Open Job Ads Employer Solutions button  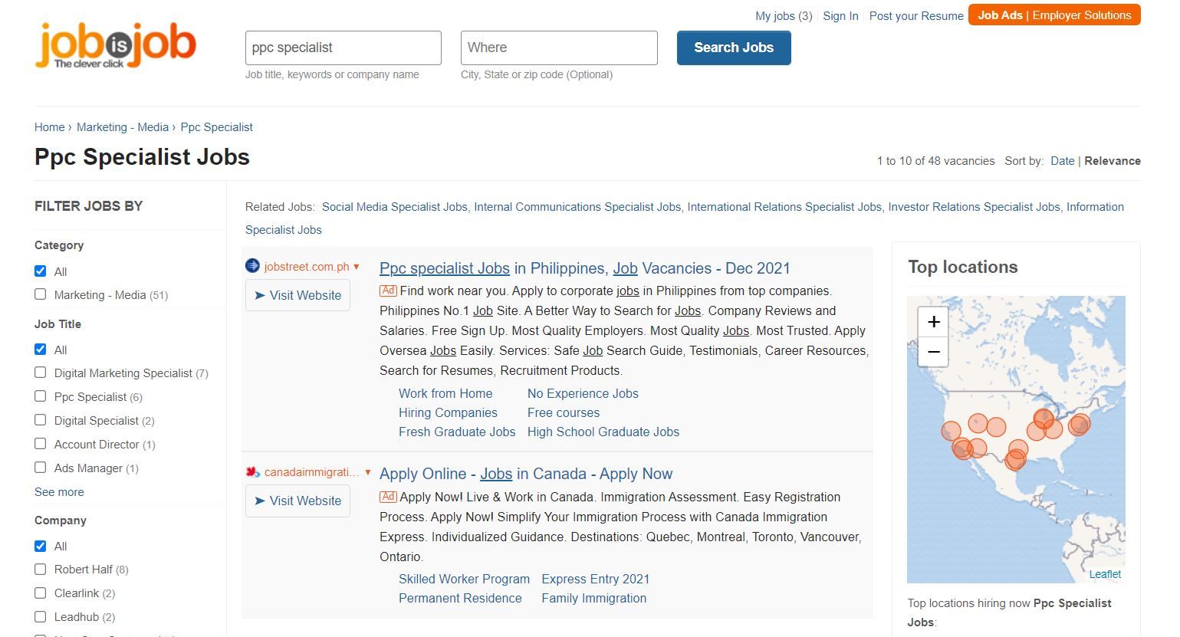pos(1054,15)
